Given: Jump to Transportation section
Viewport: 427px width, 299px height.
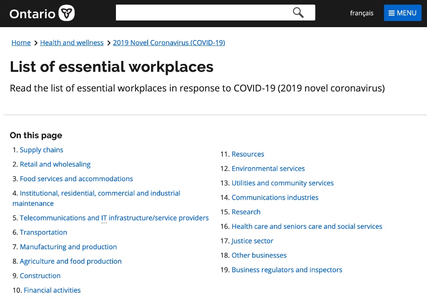Looking at the screenshot, I should (x=43, y=233).
